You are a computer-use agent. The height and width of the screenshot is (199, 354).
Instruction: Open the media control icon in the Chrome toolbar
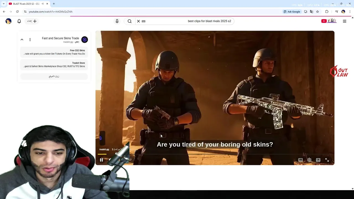(x=337, y=12)
